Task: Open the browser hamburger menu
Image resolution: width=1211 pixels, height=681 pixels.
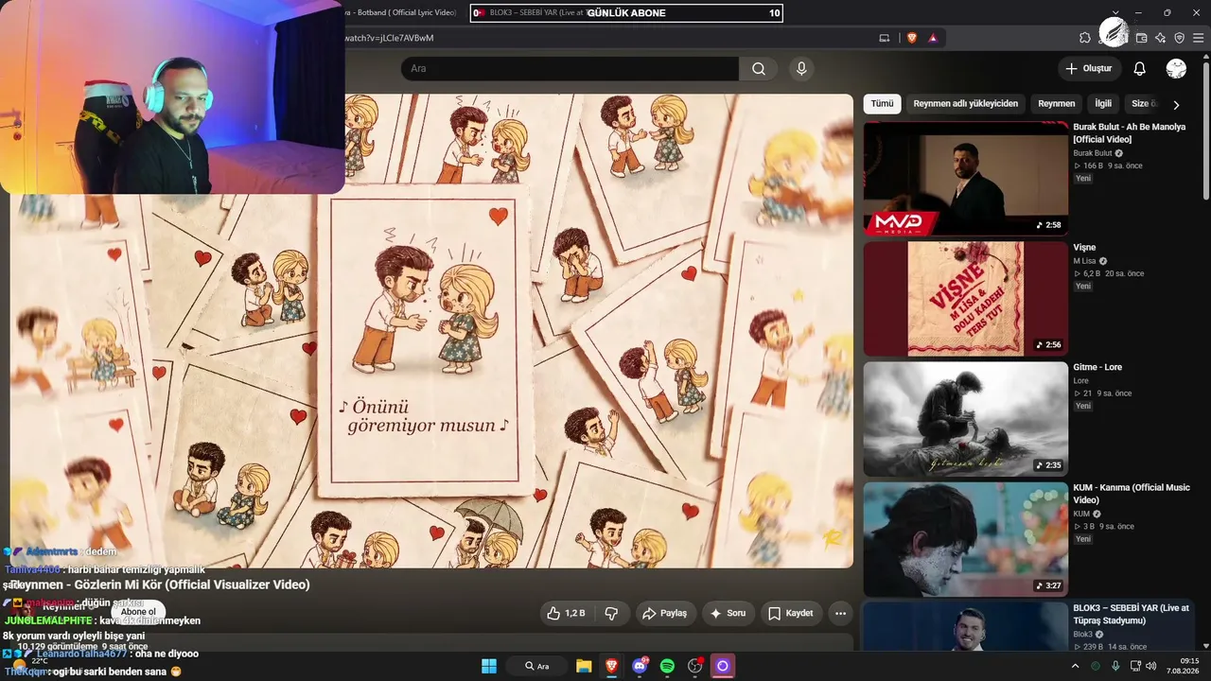Action: (1199, 38)
